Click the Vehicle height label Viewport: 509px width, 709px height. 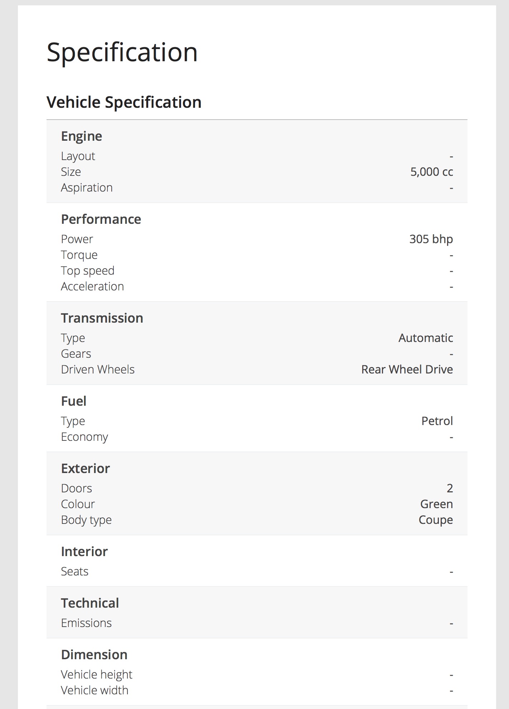click(97, 675)
